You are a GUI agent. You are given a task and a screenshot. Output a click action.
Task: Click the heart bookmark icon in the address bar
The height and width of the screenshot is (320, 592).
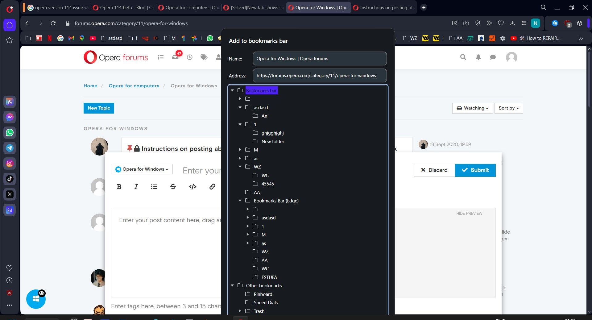[x=501, y=23]
